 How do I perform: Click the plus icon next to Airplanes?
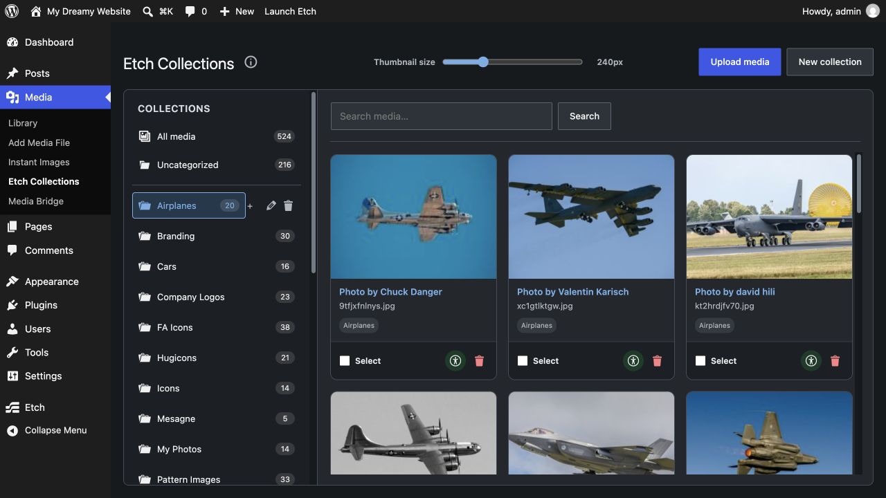(x=250, y=206)
